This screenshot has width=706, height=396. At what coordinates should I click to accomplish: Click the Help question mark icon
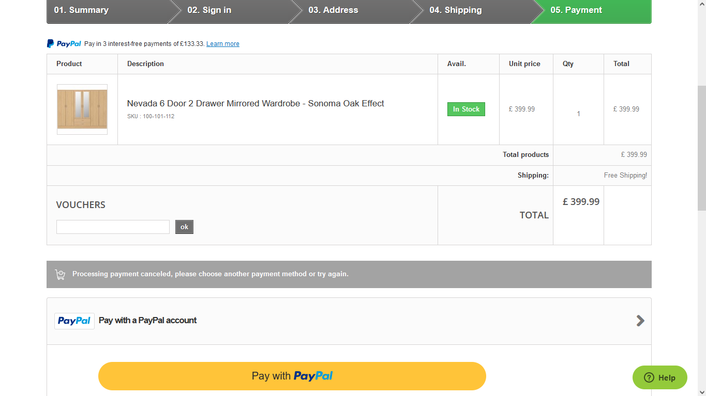pyautogui.click(x=649, y=377)
